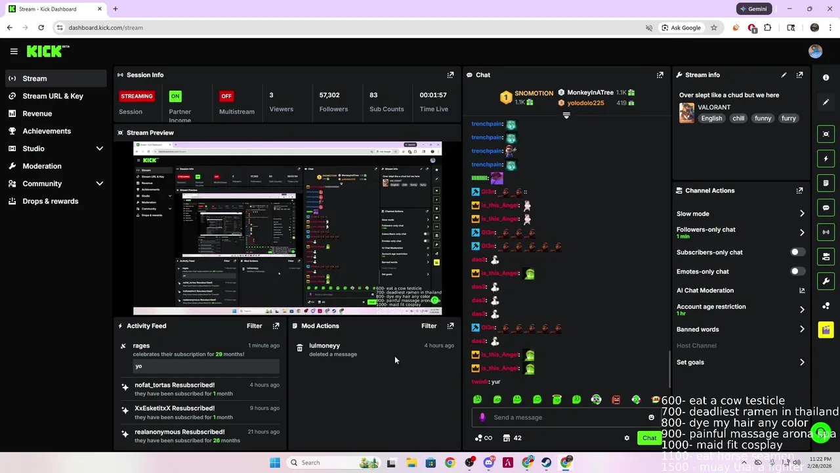Click the VALORANT category name

714,107
